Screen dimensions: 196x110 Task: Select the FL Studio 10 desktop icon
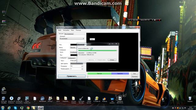[x=97, y=99]
